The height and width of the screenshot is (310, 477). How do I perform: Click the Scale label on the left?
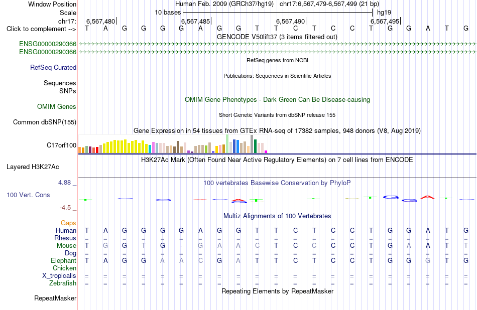(68, 13)
